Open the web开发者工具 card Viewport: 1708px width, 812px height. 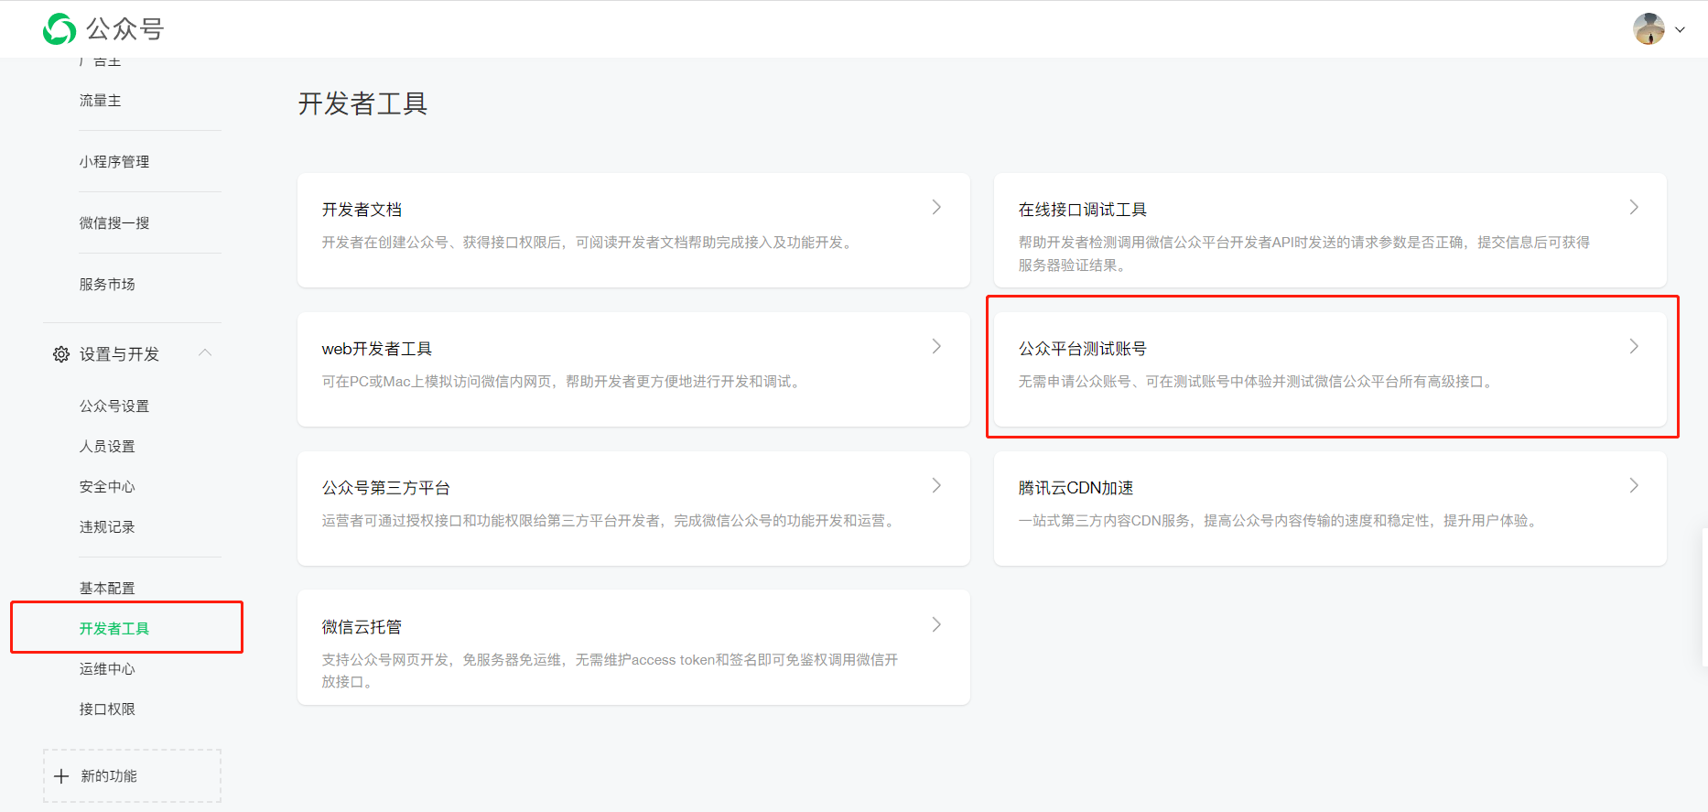point(633,369)
